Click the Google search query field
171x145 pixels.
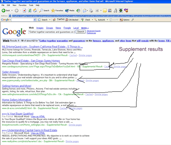click(52, 32)
